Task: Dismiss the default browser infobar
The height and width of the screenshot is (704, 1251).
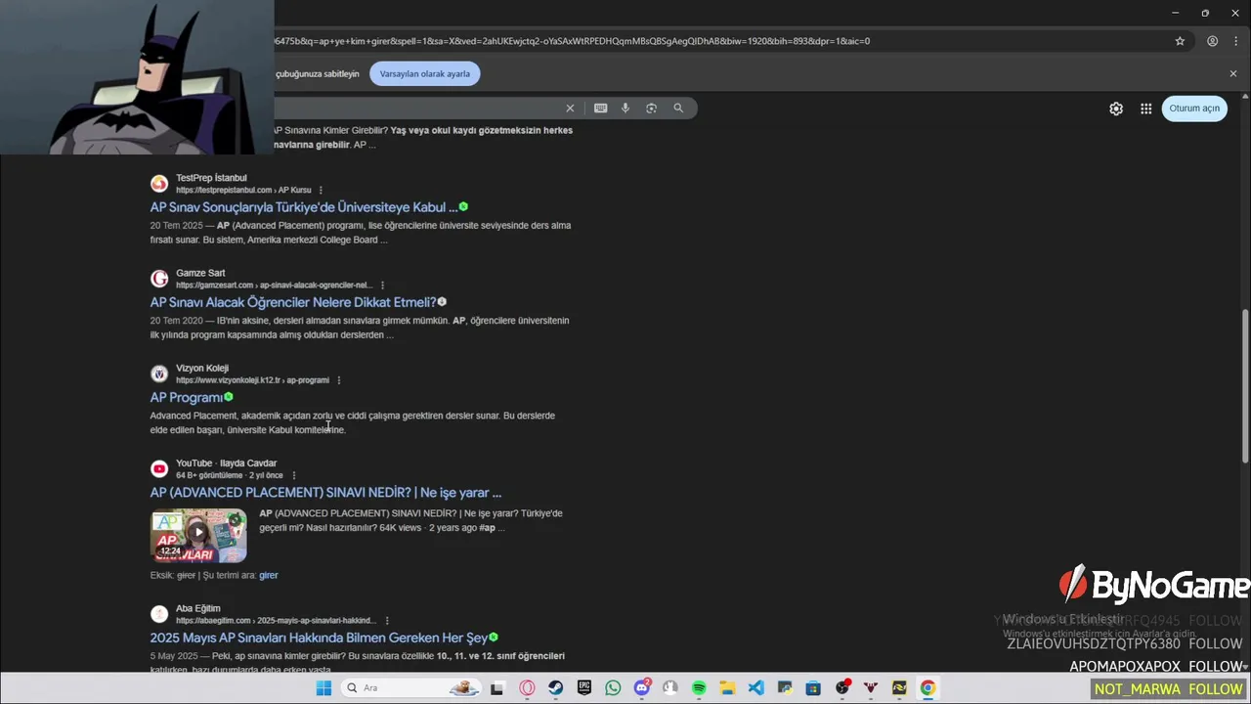Action: 1232,73
